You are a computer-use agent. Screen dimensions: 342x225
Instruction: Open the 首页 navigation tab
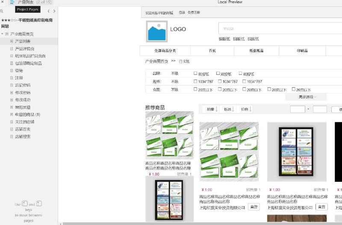tap(212, 50)
